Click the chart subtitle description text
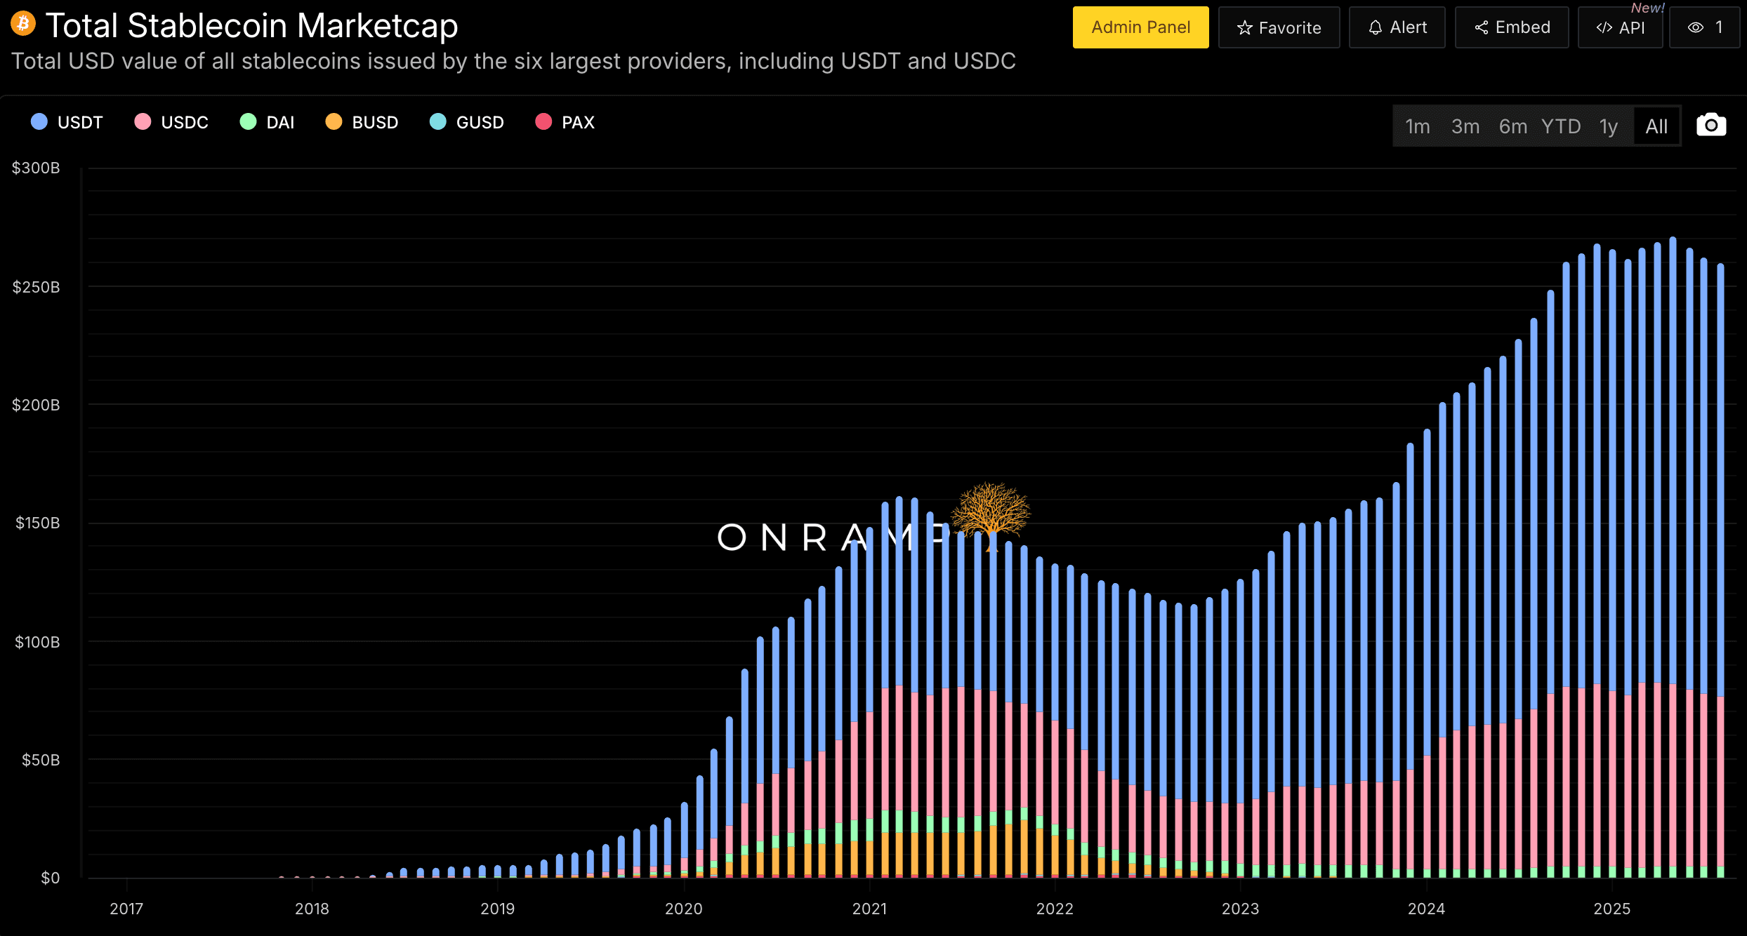 [513, 61]
